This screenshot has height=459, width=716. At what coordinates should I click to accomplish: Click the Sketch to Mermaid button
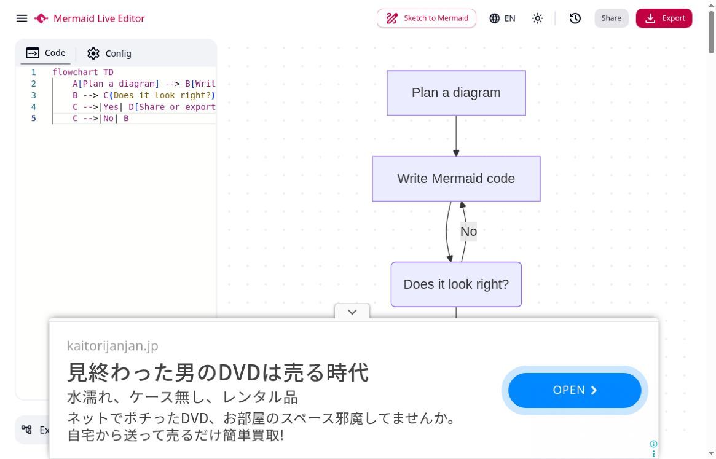coord(427,18)
